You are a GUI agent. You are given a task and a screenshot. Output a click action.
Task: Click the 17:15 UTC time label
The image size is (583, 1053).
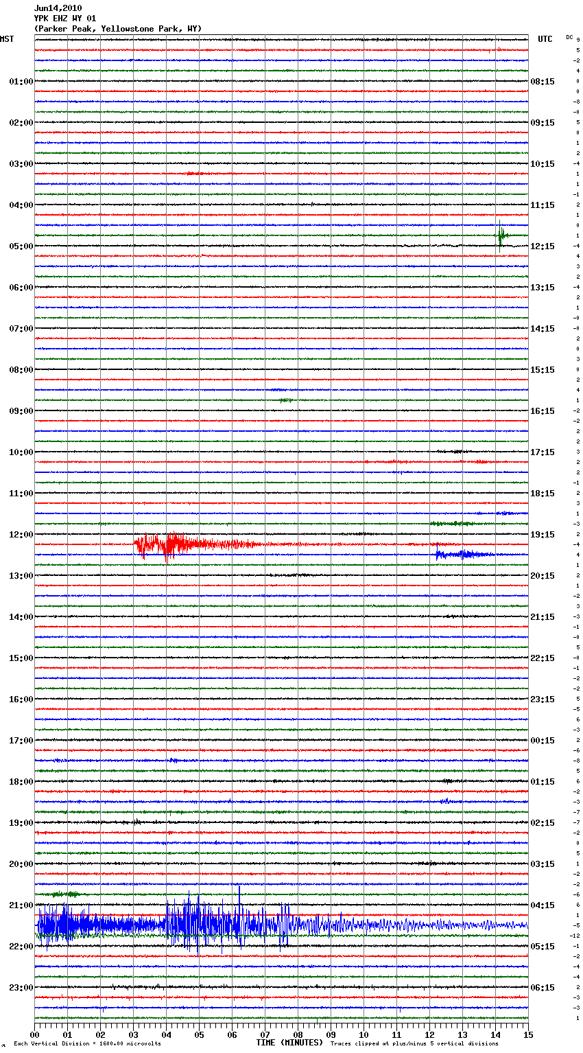click(543, 452)
